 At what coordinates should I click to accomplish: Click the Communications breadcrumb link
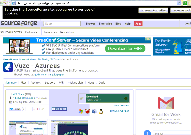[x=28, y=60]
